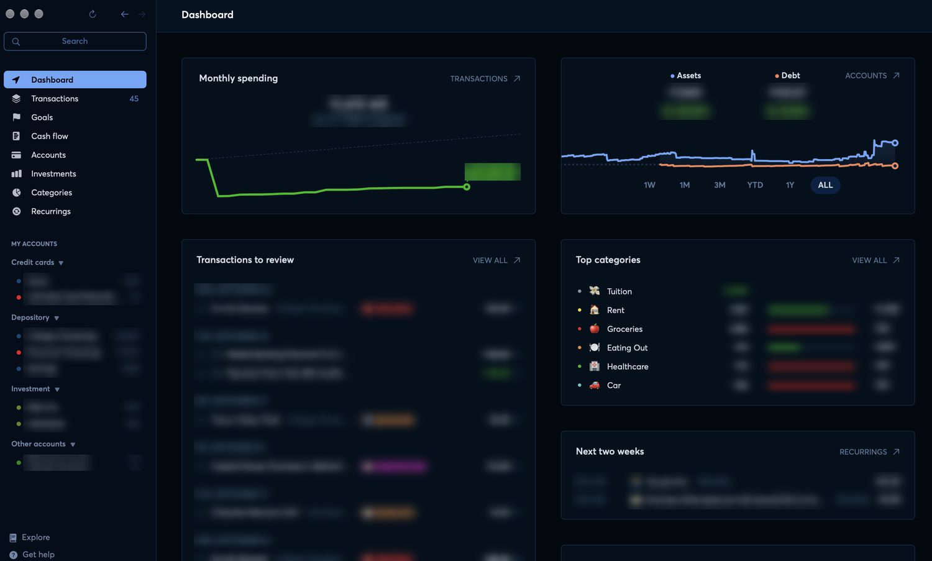Click the Categories pie chart icon

click(x=16, y=193)
